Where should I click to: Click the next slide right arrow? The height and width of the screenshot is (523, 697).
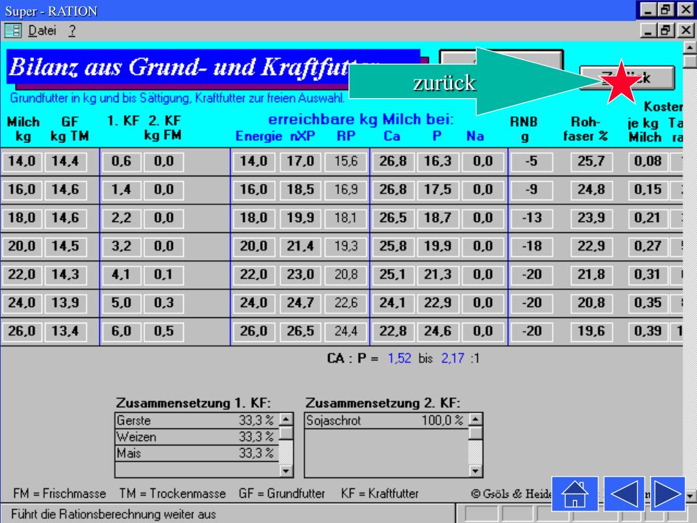[668, 494]
